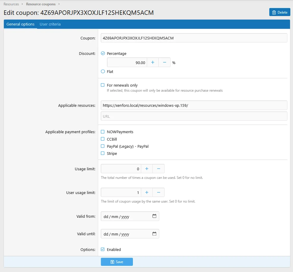Check the NOWPayments payment profile
Image resolution: width=293 pixels, height=272 pixels.
tap(103, 132)
